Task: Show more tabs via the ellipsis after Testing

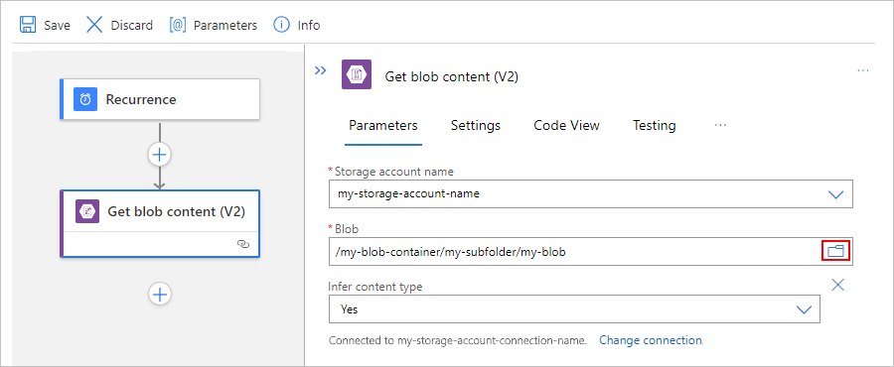Action: (720, 125)
